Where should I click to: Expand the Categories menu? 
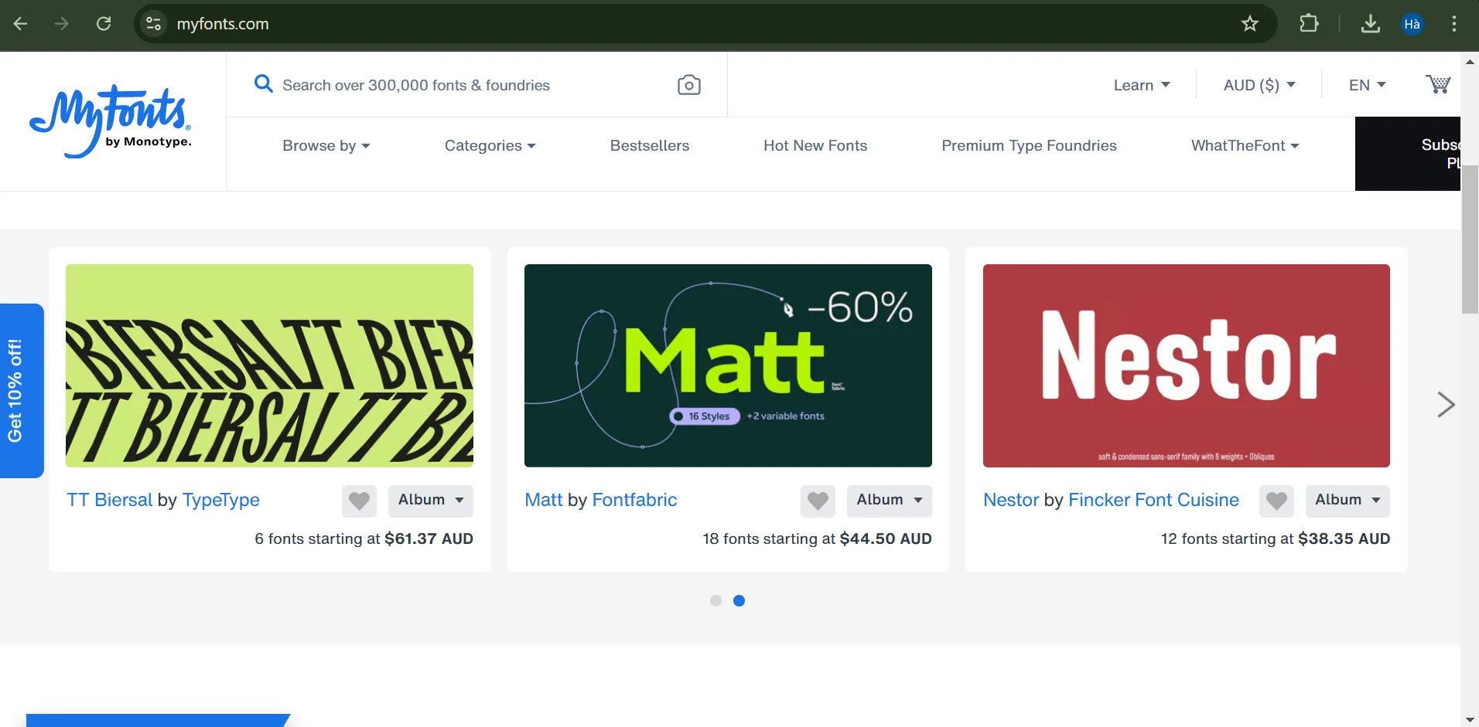(490, 145)
